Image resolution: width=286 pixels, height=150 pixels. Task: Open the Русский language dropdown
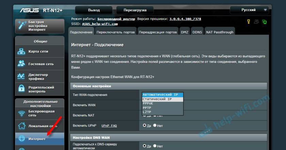tap(251, 10)
